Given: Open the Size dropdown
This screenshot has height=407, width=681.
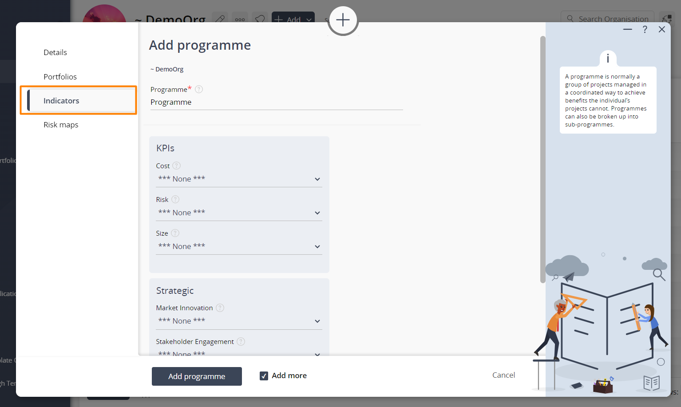Looking at the screenshot, I should click(239, 246).
